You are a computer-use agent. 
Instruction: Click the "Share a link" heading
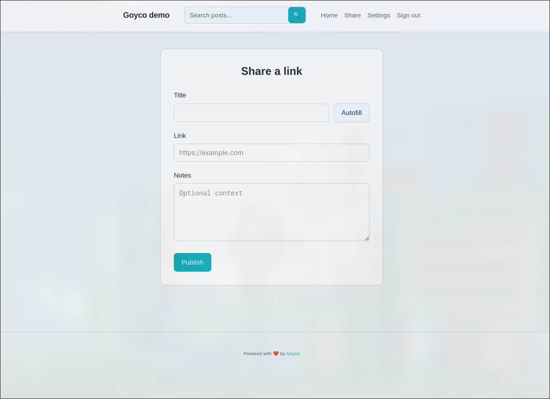pyautogui.click(x=271, y=71)
